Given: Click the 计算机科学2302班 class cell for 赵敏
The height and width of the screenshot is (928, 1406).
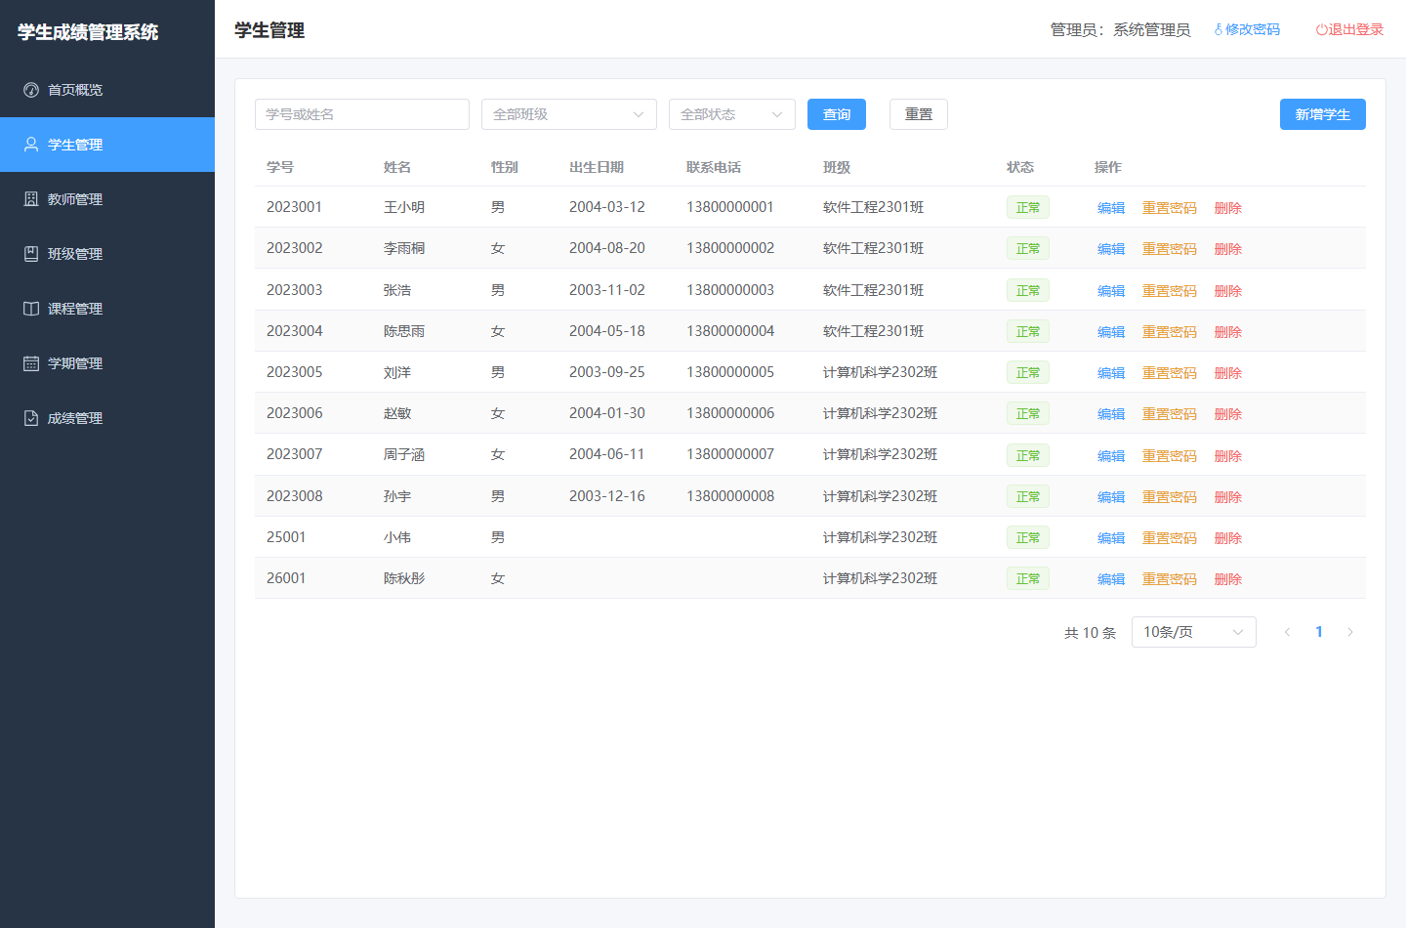Looking at the screenshot, I should 880,413.
